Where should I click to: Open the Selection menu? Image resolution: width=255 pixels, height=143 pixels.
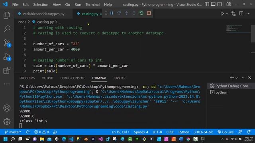coord(41,4)
